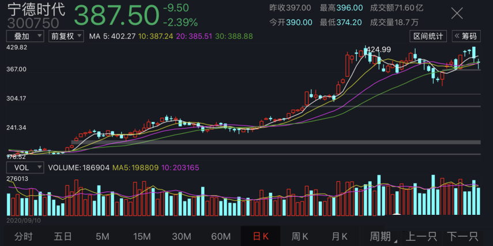Viewport: 493px width, 246px height.
Task: Click the 成交额 71.60亿 value
Action: [x=397, y=8]
